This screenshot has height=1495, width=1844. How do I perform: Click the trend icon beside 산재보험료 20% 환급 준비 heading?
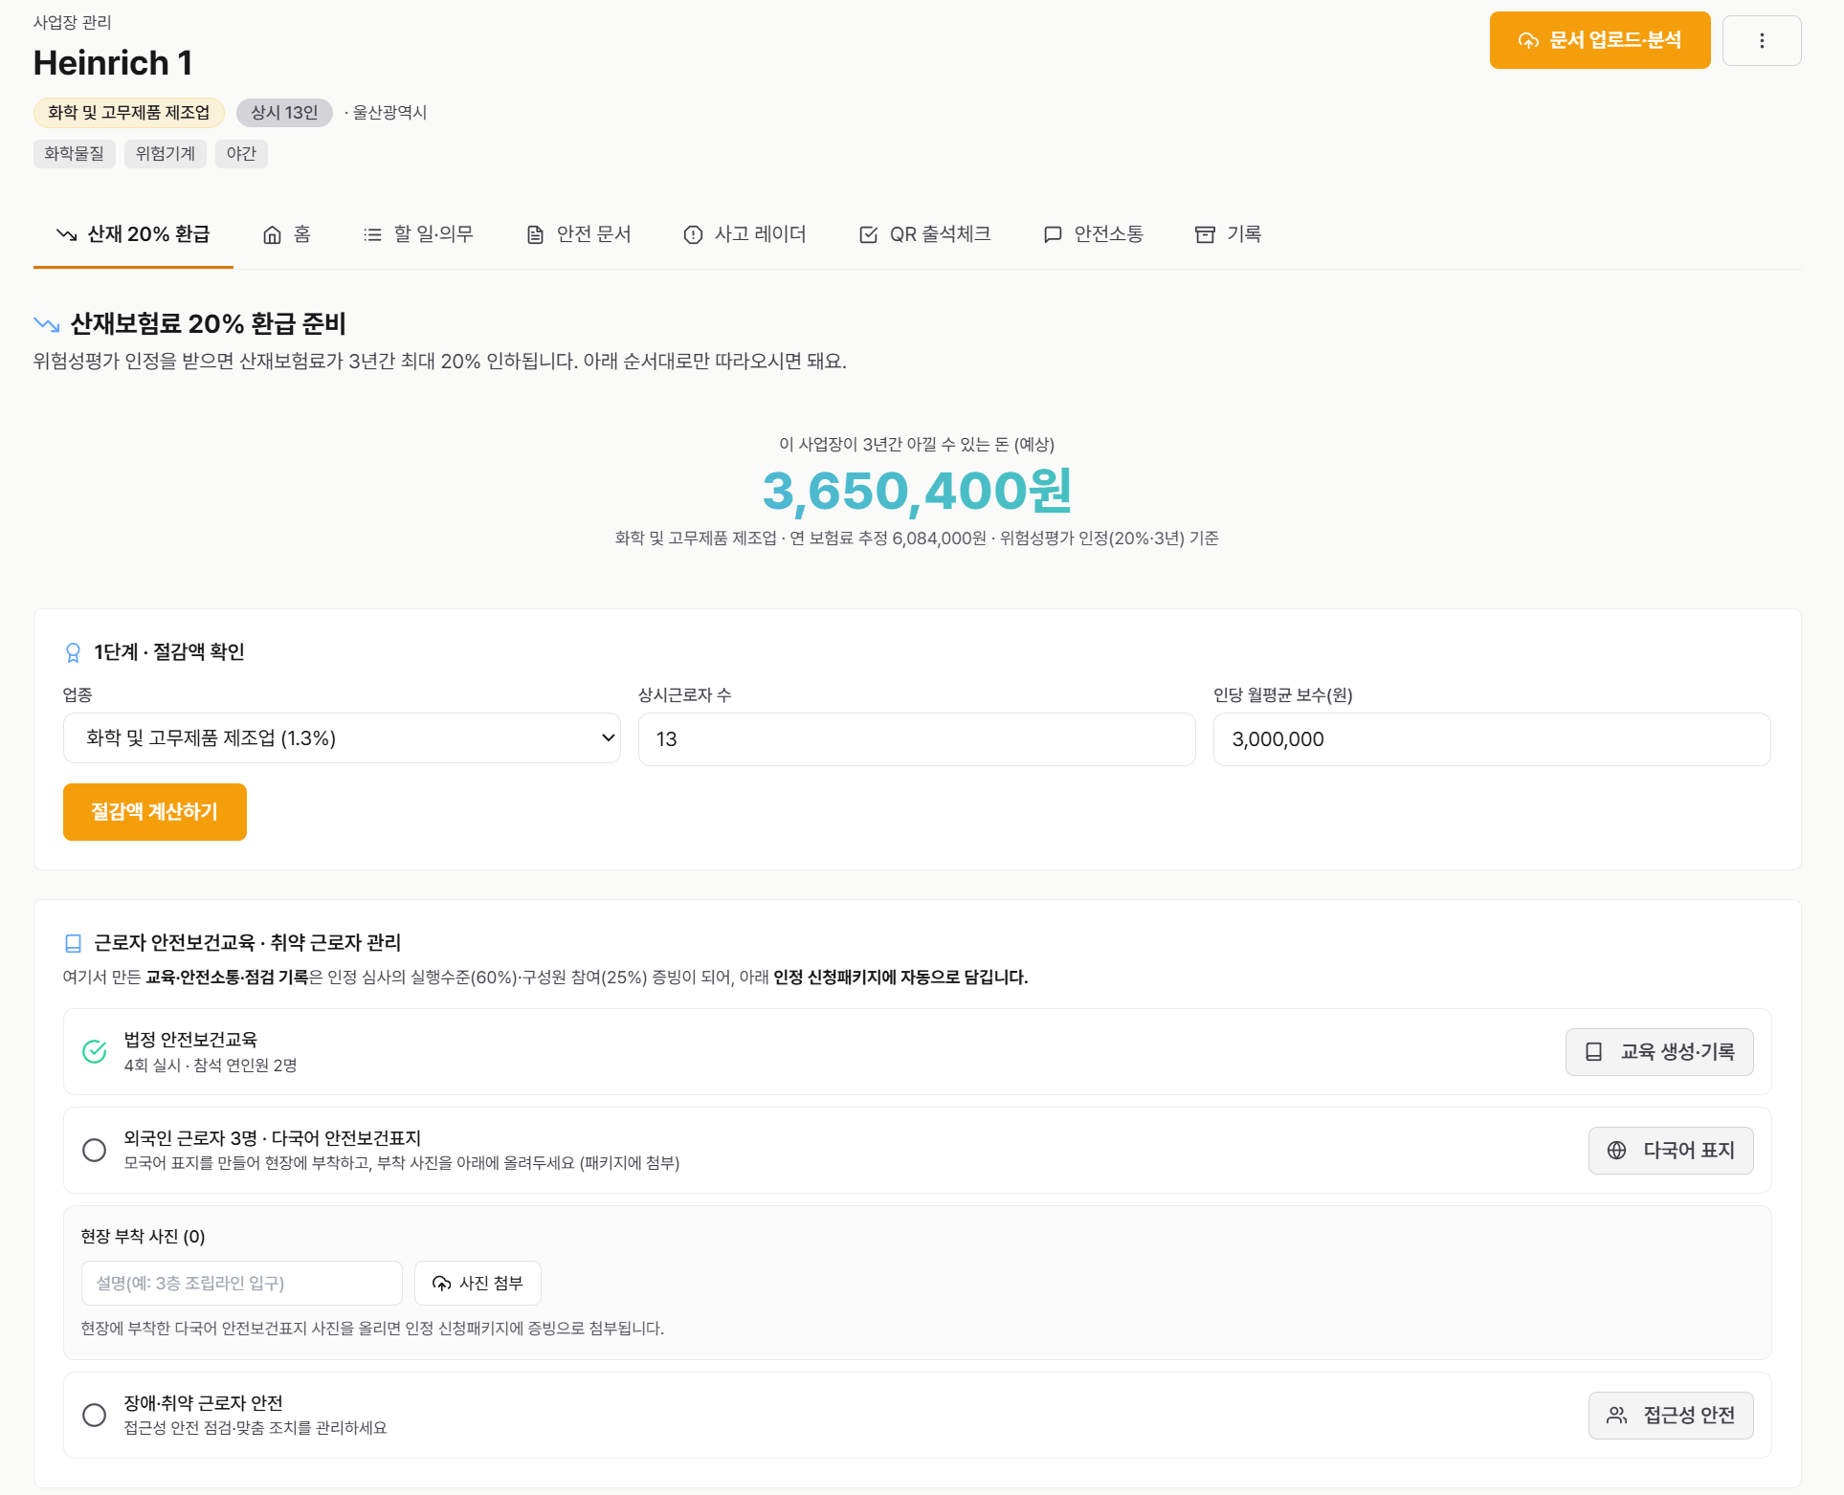tap(47, 324)
